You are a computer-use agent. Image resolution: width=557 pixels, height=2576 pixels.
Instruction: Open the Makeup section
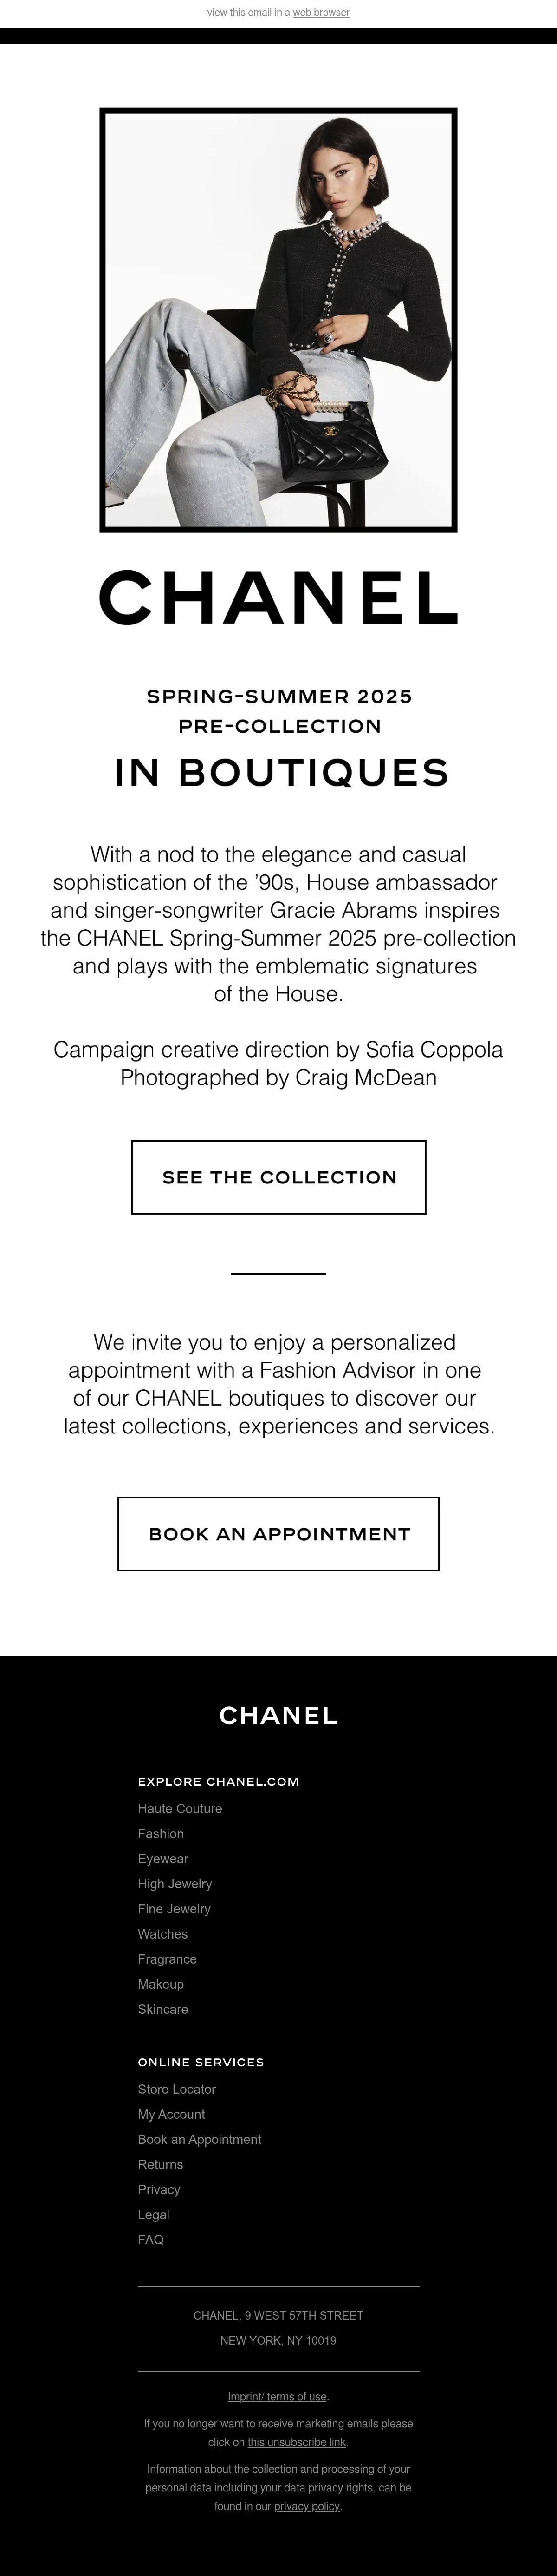pyautogui.click(x=160, y=1984)
